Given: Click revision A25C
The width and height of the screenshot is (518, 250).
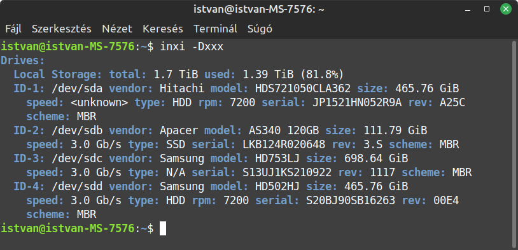Looking at the screenshot, I should click(452, 102).
